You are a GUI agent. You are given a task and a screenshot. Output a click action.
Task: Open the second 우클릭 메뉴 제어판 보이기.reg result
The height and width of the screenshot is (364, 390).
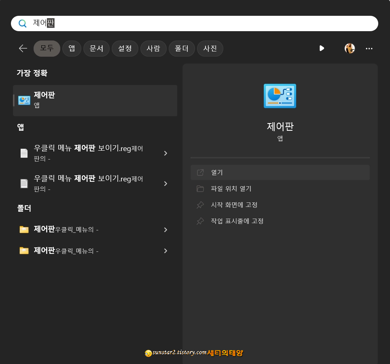95,183
